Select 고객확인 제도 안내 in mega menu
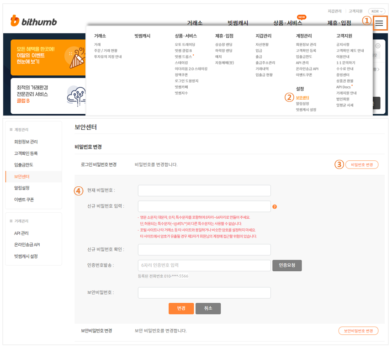Viewport: 392px width, 348px height. tap(350, 50)
